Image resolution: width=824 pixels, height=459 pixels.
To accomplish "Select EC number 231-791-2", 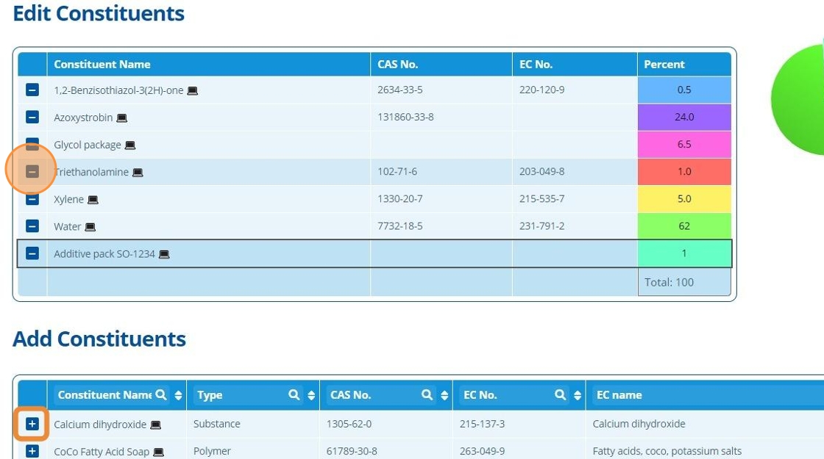I will tap(541, 226).
